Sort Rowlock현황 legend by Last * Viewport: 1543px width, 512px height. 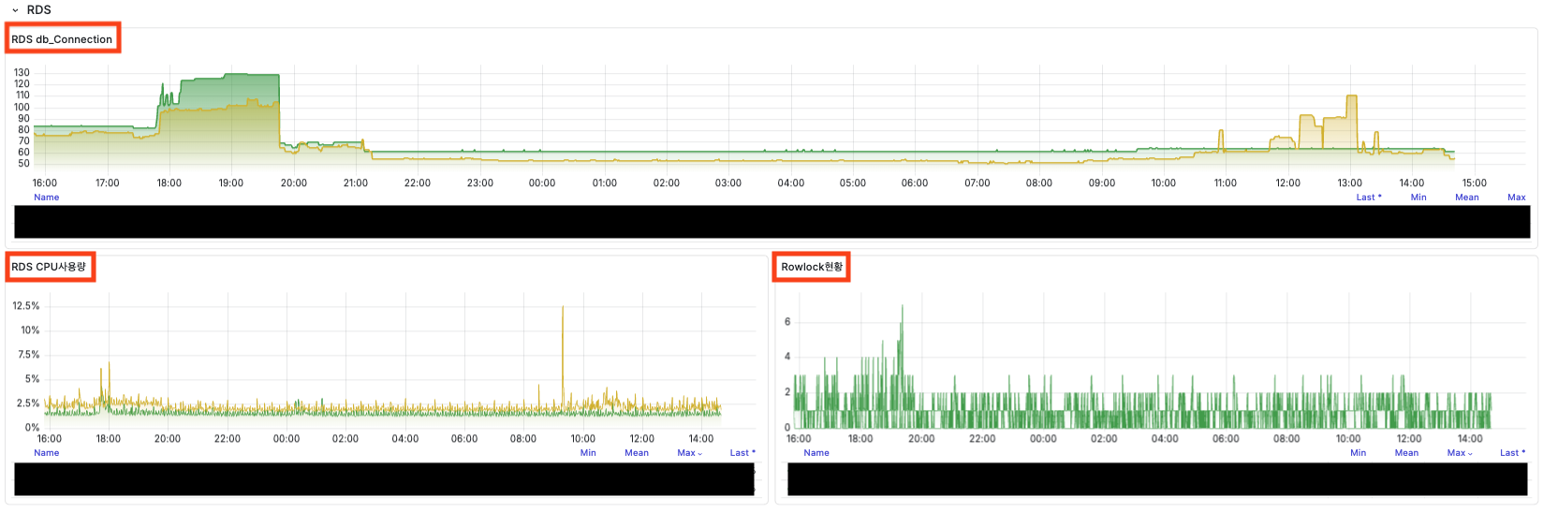click(x=1512, y=453)
